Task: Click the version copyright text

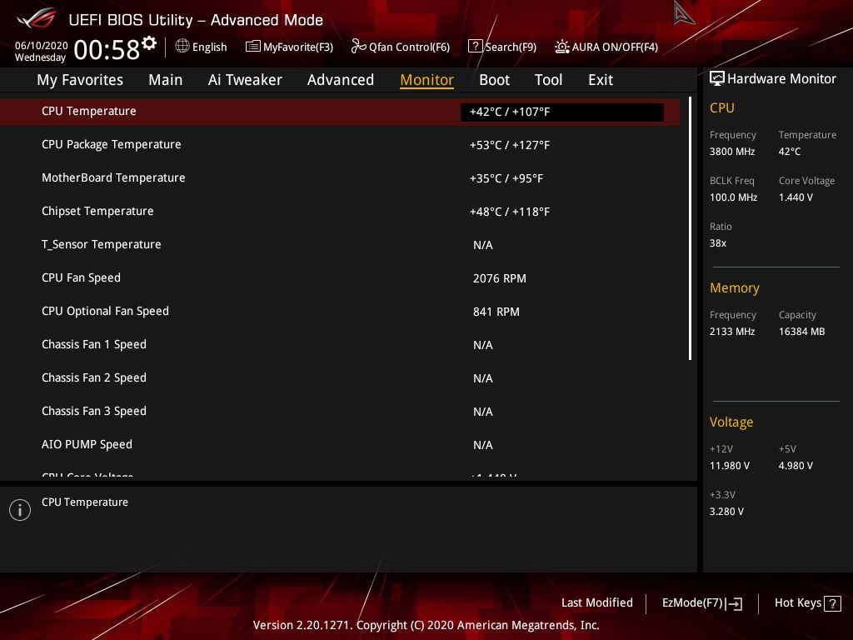Action: tap(426, 625)
